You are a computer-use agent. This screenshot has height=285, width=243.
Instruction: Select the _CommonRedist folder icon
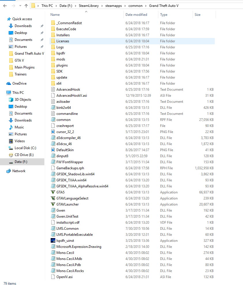53,23
